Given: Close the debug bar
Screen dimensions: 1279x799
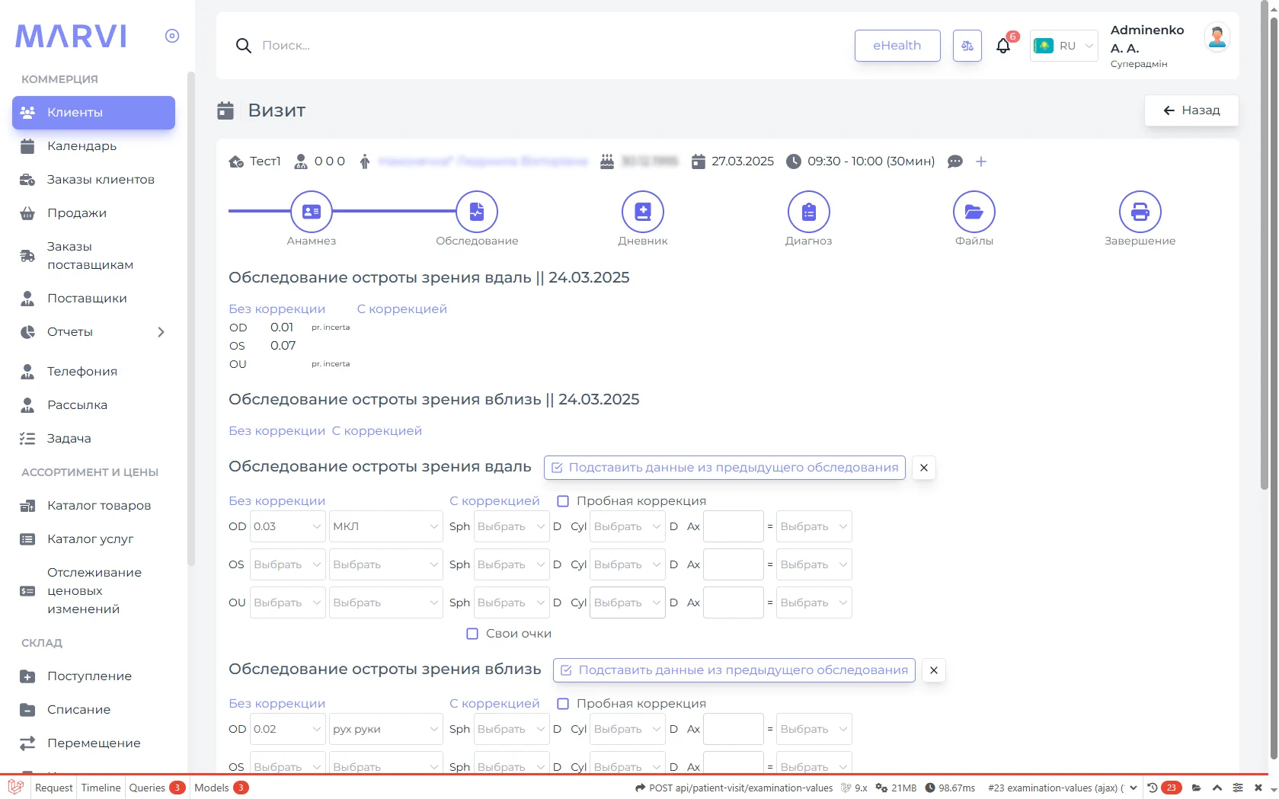Looking at the screenshot, I should 1258,788.
